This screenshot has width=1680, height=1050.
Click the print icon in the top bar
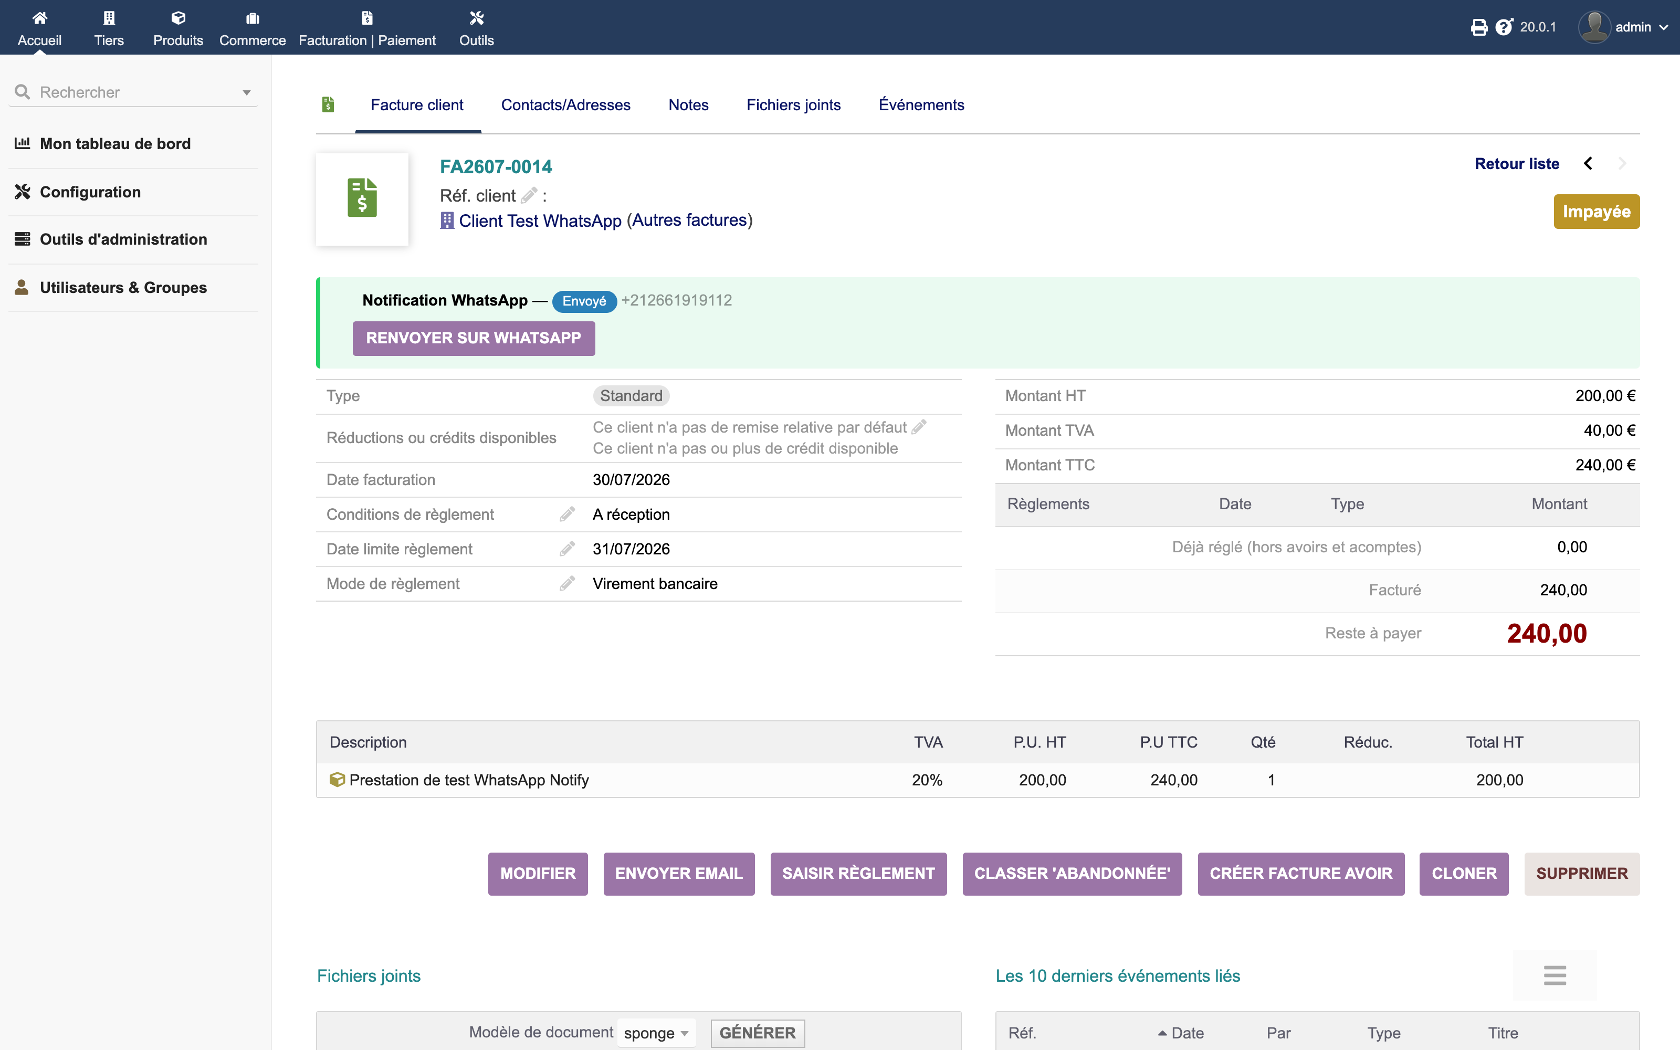click(x=1479, y=27)
